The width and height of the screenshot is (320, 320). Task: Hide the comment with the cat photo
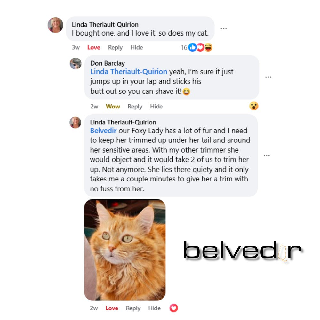pyautogui.click(x=155, y=308)
